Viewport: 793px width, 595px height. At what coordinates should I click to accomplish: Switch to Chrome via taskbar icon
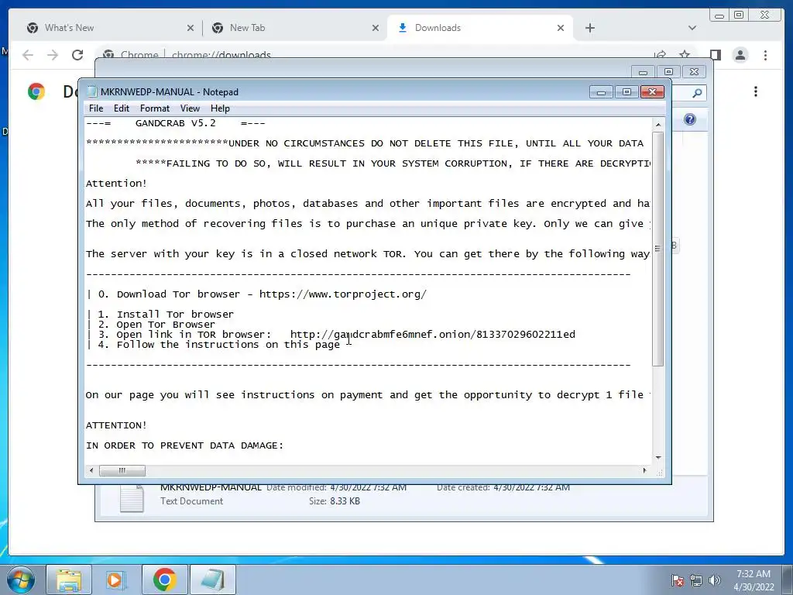(165, 580)
